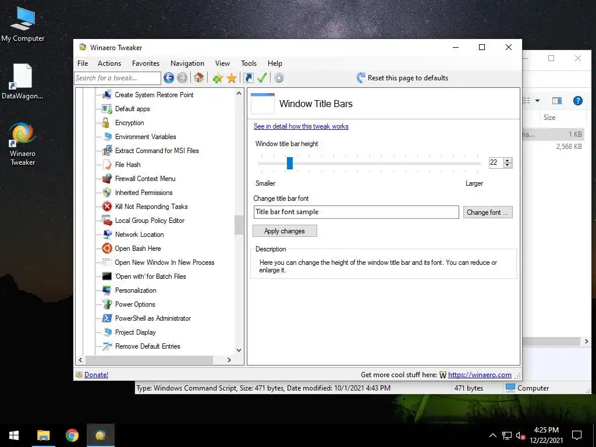Click tree panel scroll up arrow
596x447 pixels.
[239, 93]
